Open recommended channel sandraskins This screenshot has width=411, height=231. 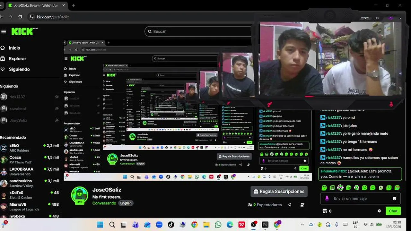click(30, 183)
